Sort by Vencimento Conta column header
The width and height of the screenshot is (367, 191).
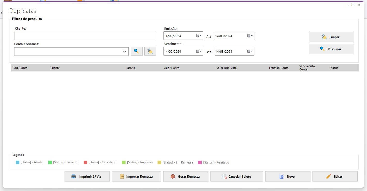[307, 68]
